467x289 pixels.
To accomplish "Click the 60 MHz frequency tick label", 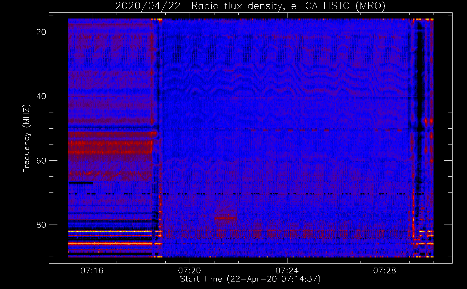I will click(41, 160).
